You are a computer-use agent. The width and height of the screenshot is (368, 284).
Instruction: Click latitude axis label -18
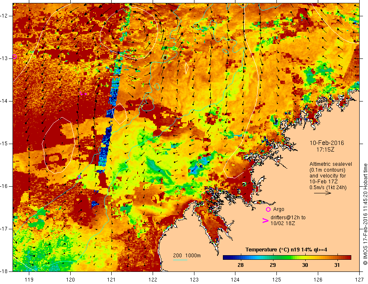[5, 271]
